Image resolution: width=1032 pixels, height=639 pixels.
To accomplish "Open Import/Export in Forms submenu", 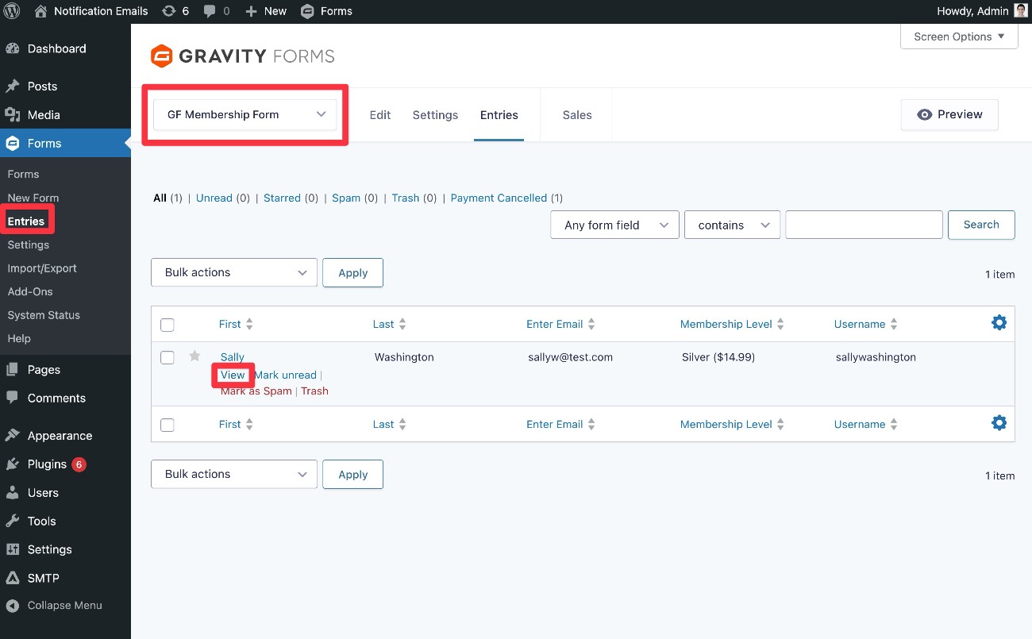I will pos(42,268).
